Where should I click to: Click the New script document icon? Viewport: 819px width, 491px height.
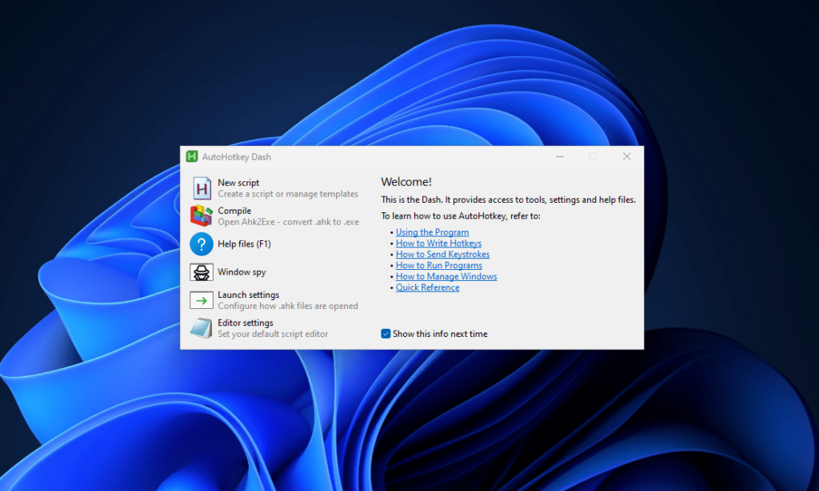pos(202,188)
